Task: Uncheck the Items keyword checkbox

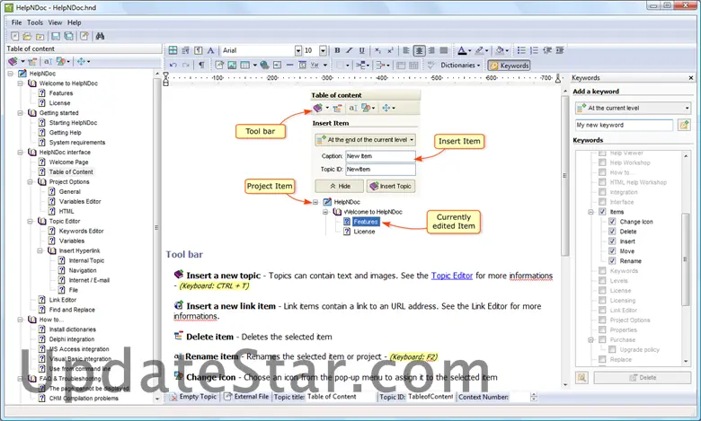Action: click(x=602, y=212)
